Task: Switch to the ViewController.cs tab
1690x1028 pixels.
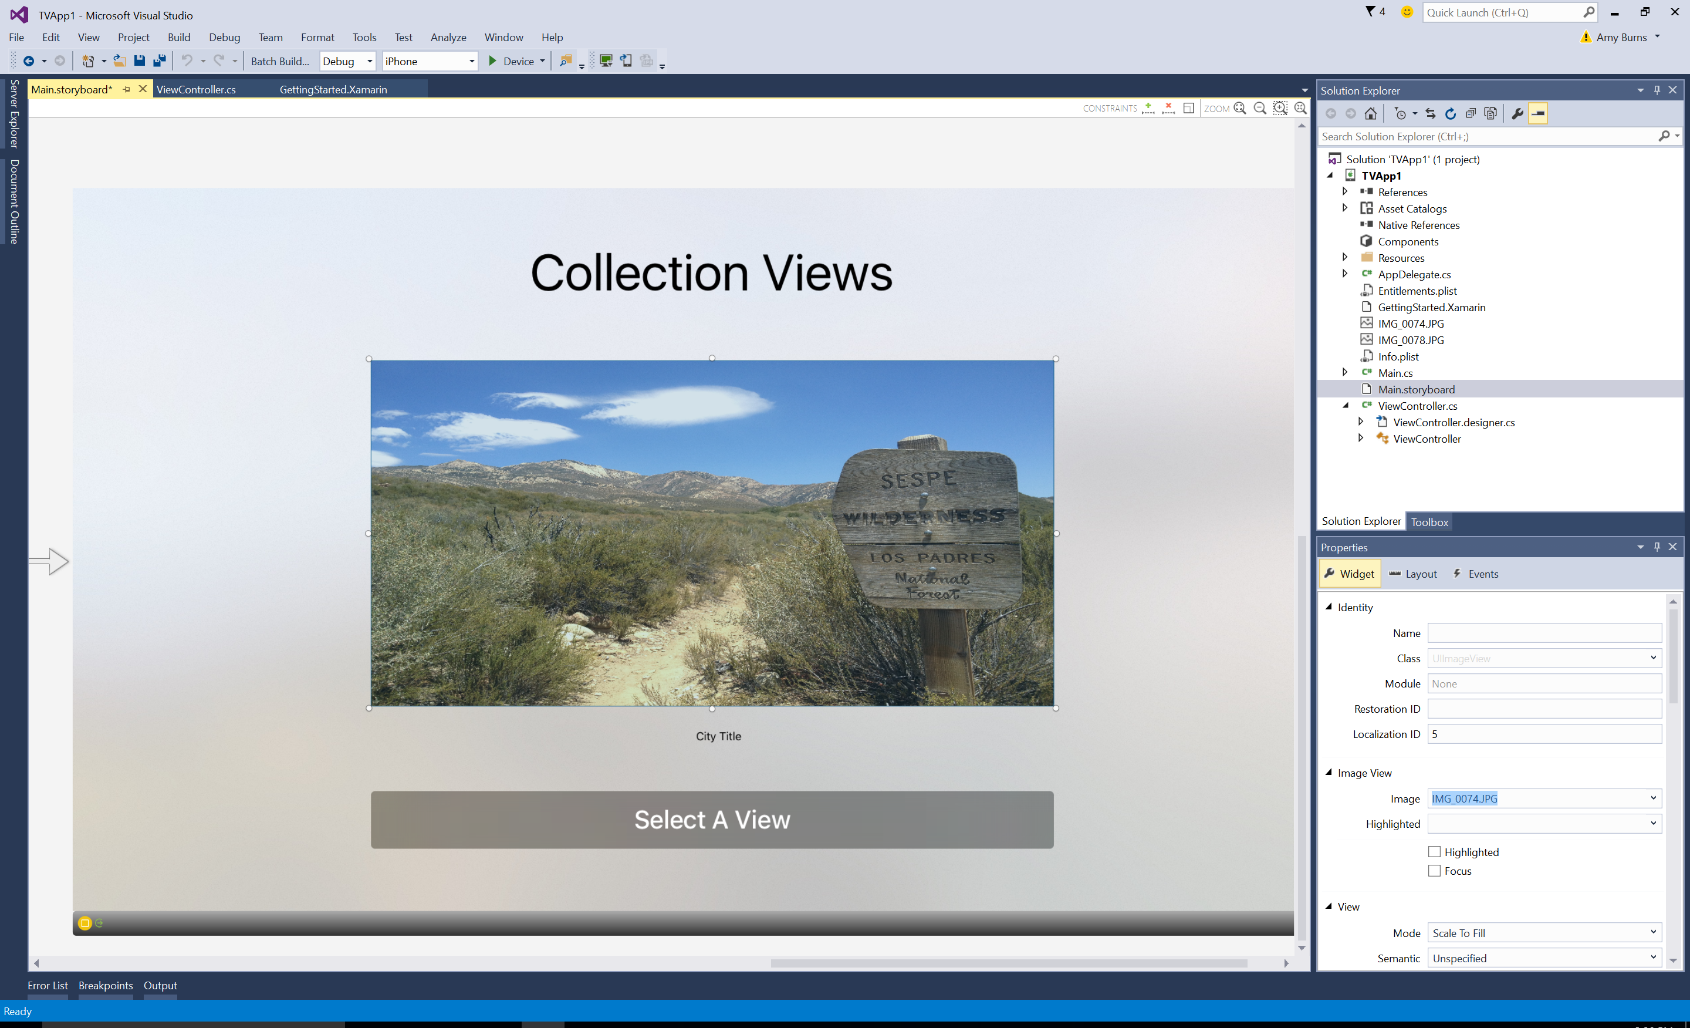Action: (197, 89)
